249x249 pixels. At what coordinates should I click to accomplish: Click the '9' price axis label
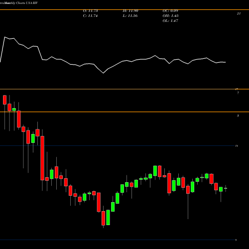236,240
